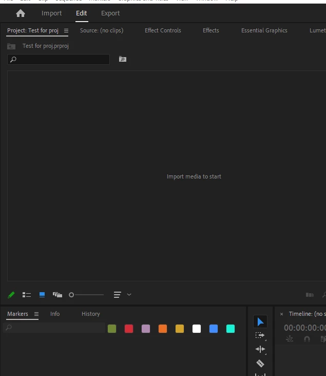Click the Markers panel search field

click(x=54, y=328)
